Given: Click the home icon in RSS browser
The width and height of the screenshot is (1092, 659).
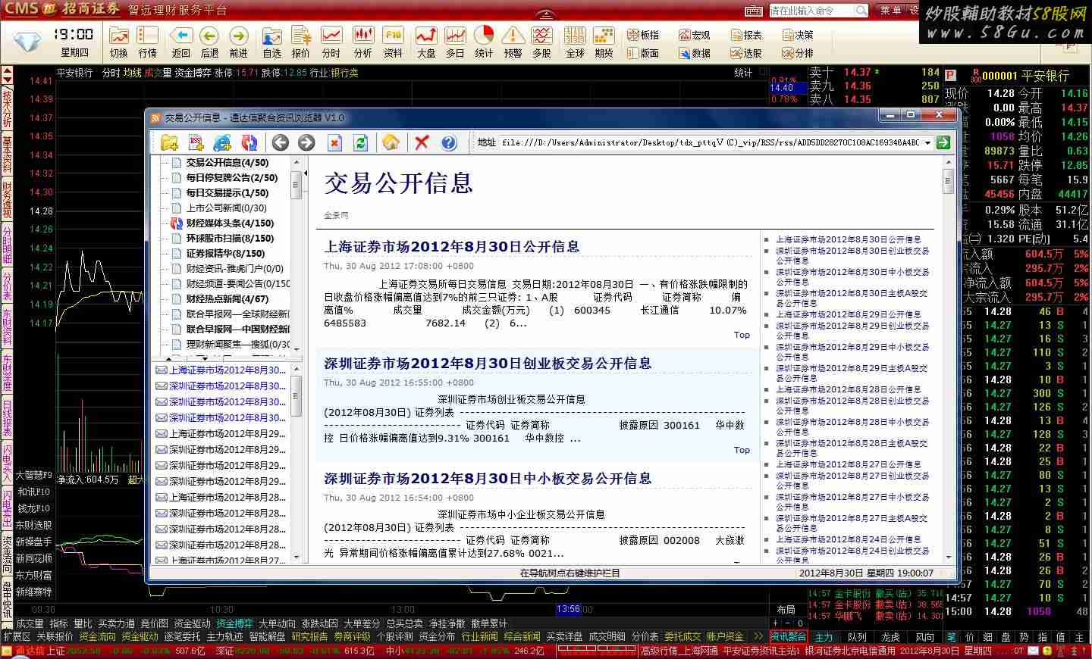Looking at the screenshot, I should point(391,142).
